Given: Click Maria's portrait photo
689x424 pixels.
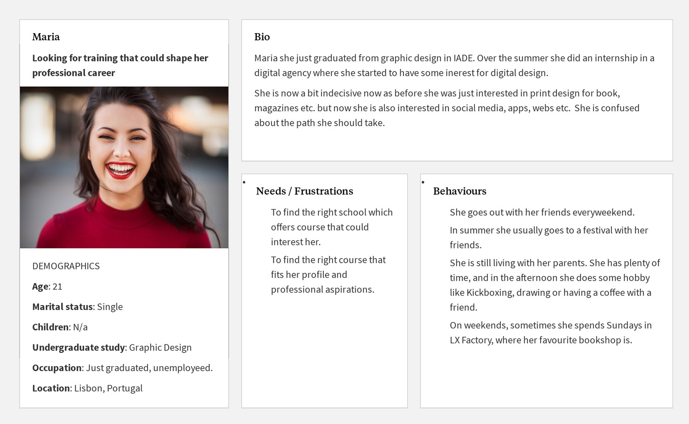Looking at the screenshot, I should (x=124, y=167).
